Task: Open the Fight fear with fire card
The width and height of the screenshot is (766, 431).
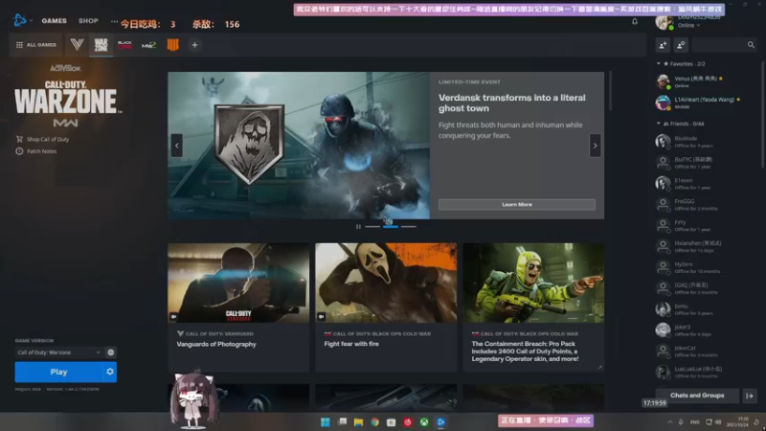Action: (386, 307)
